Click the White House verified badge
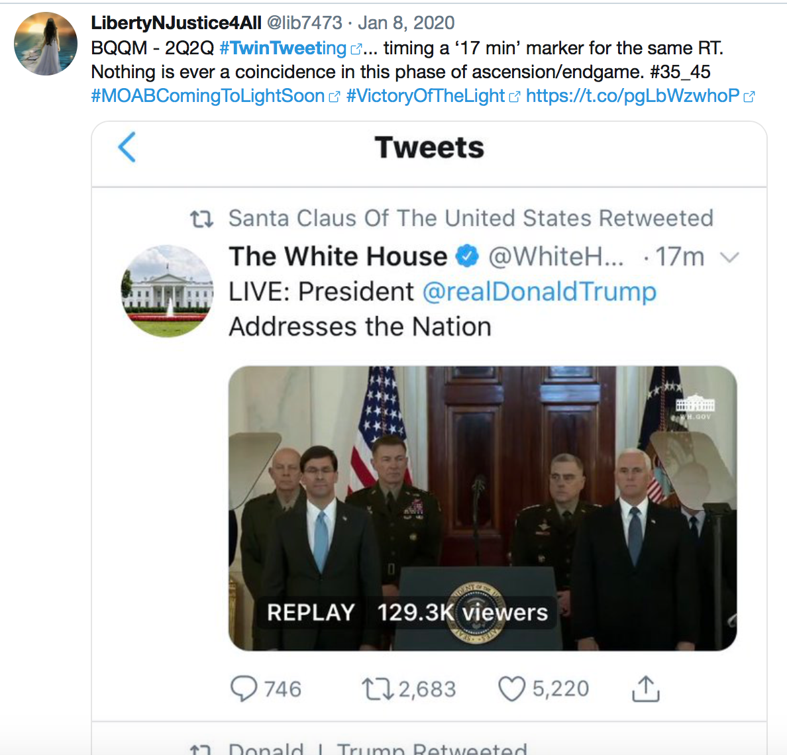787x755 pixels. (x=468, y=256)
